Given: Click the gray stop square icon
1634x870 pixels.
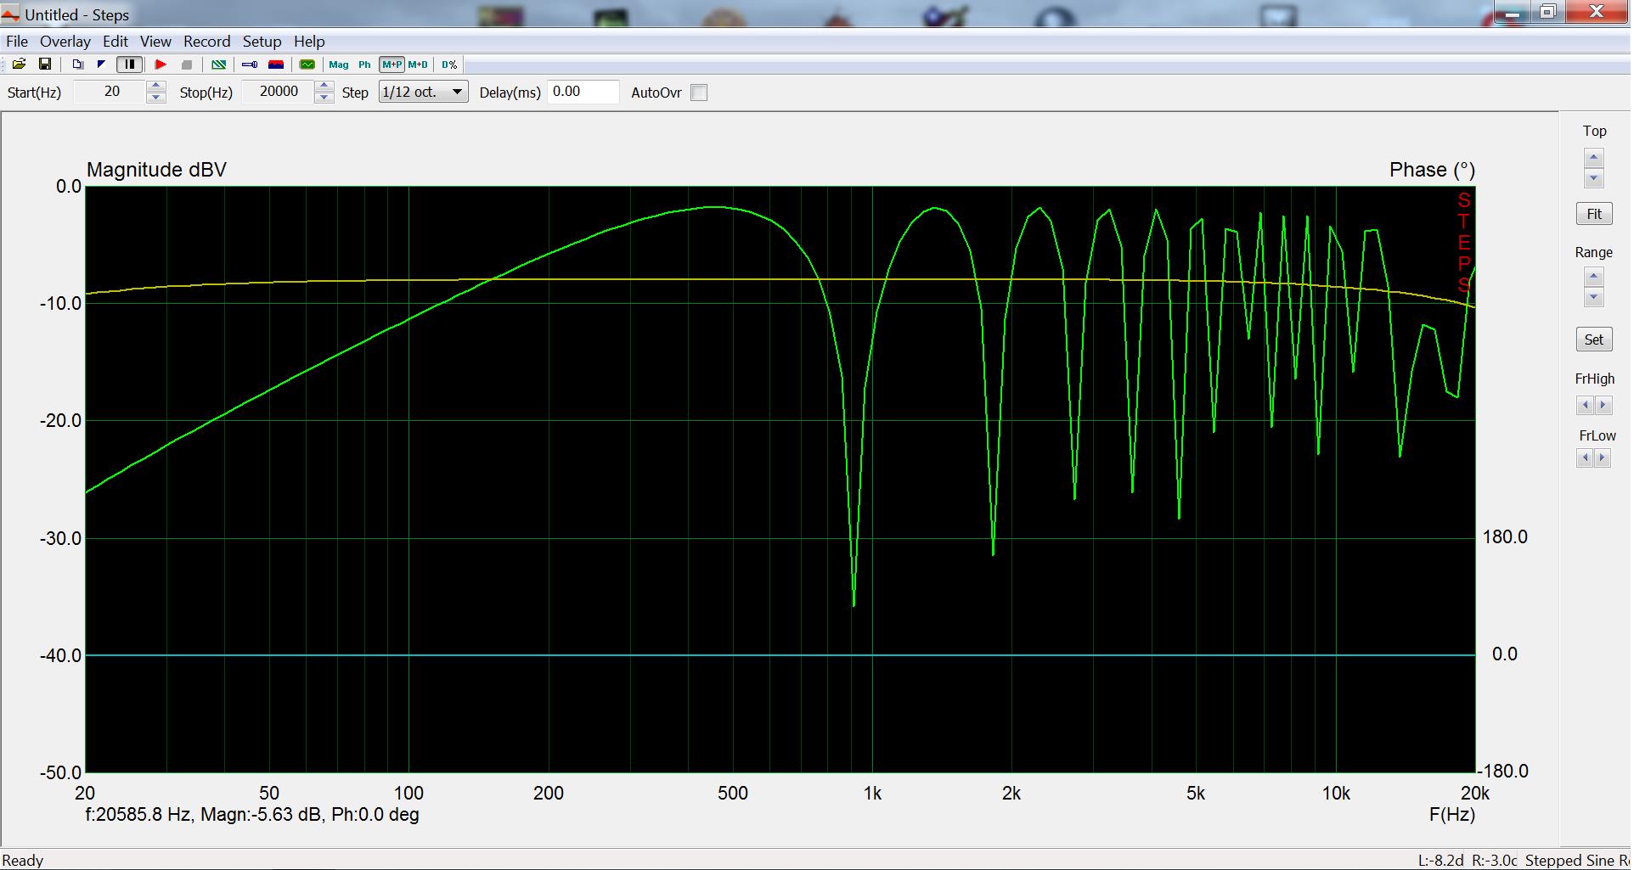Looking at the screenshot, I should click(x=187, y=65).
